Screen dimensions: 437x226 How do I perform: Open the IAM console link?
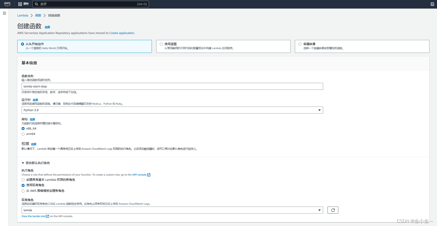139,175
